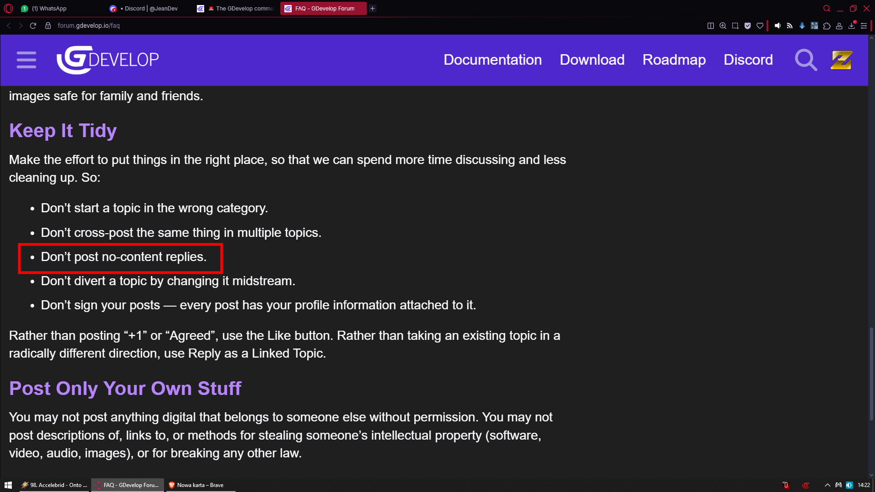Open browser downloads panel
The height and width of the screenshot is (492, 875).
[x=851, y=26]
